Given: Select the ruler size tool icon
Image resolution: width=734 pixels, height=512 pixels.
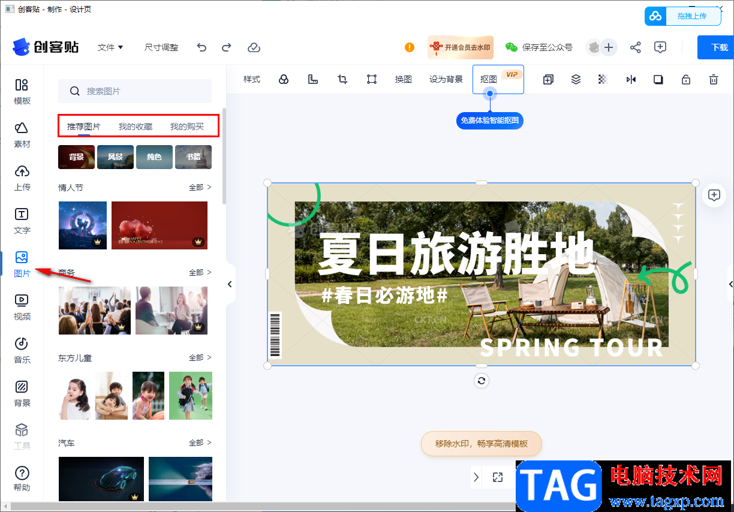Looking at the screenshot, I should click(312, 79).
